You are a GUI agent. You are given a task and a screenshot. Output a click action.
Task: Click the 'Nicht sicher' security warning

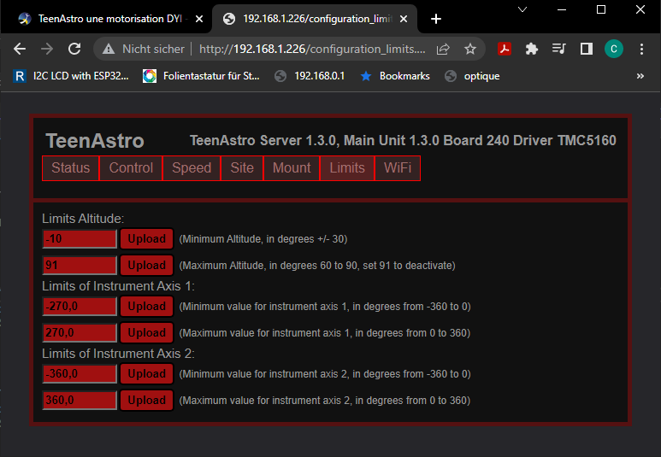point(144,49)
